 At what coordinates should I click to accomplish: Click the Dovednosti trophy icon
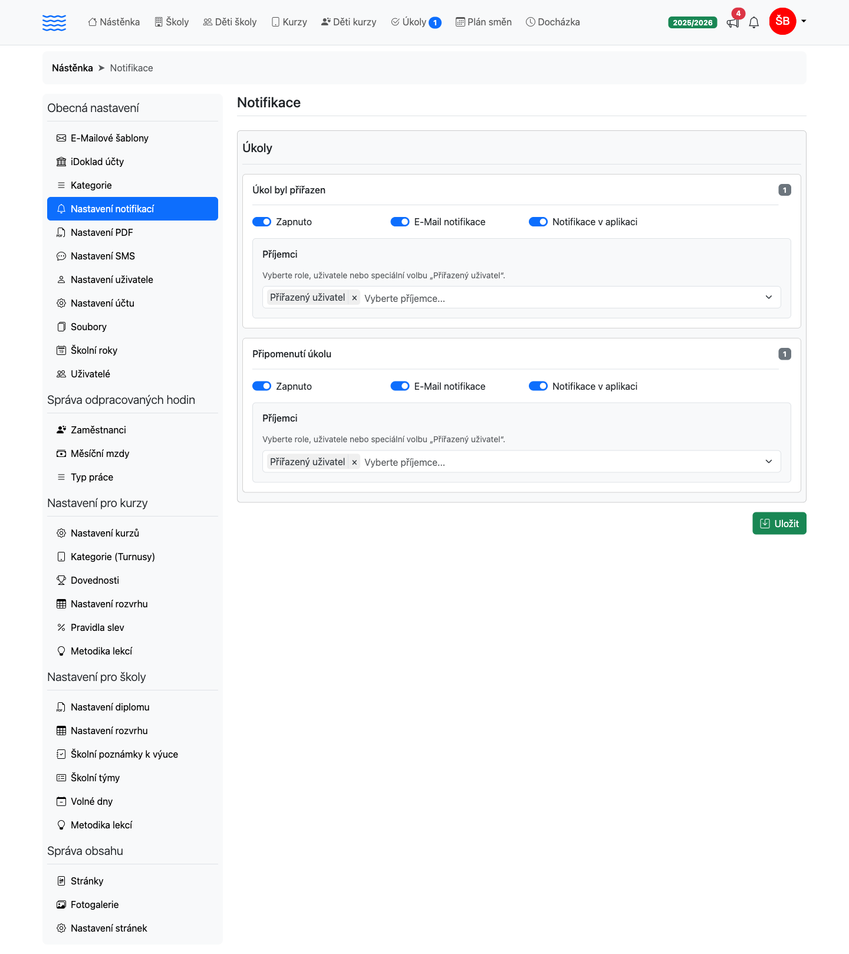click(61, 580)
